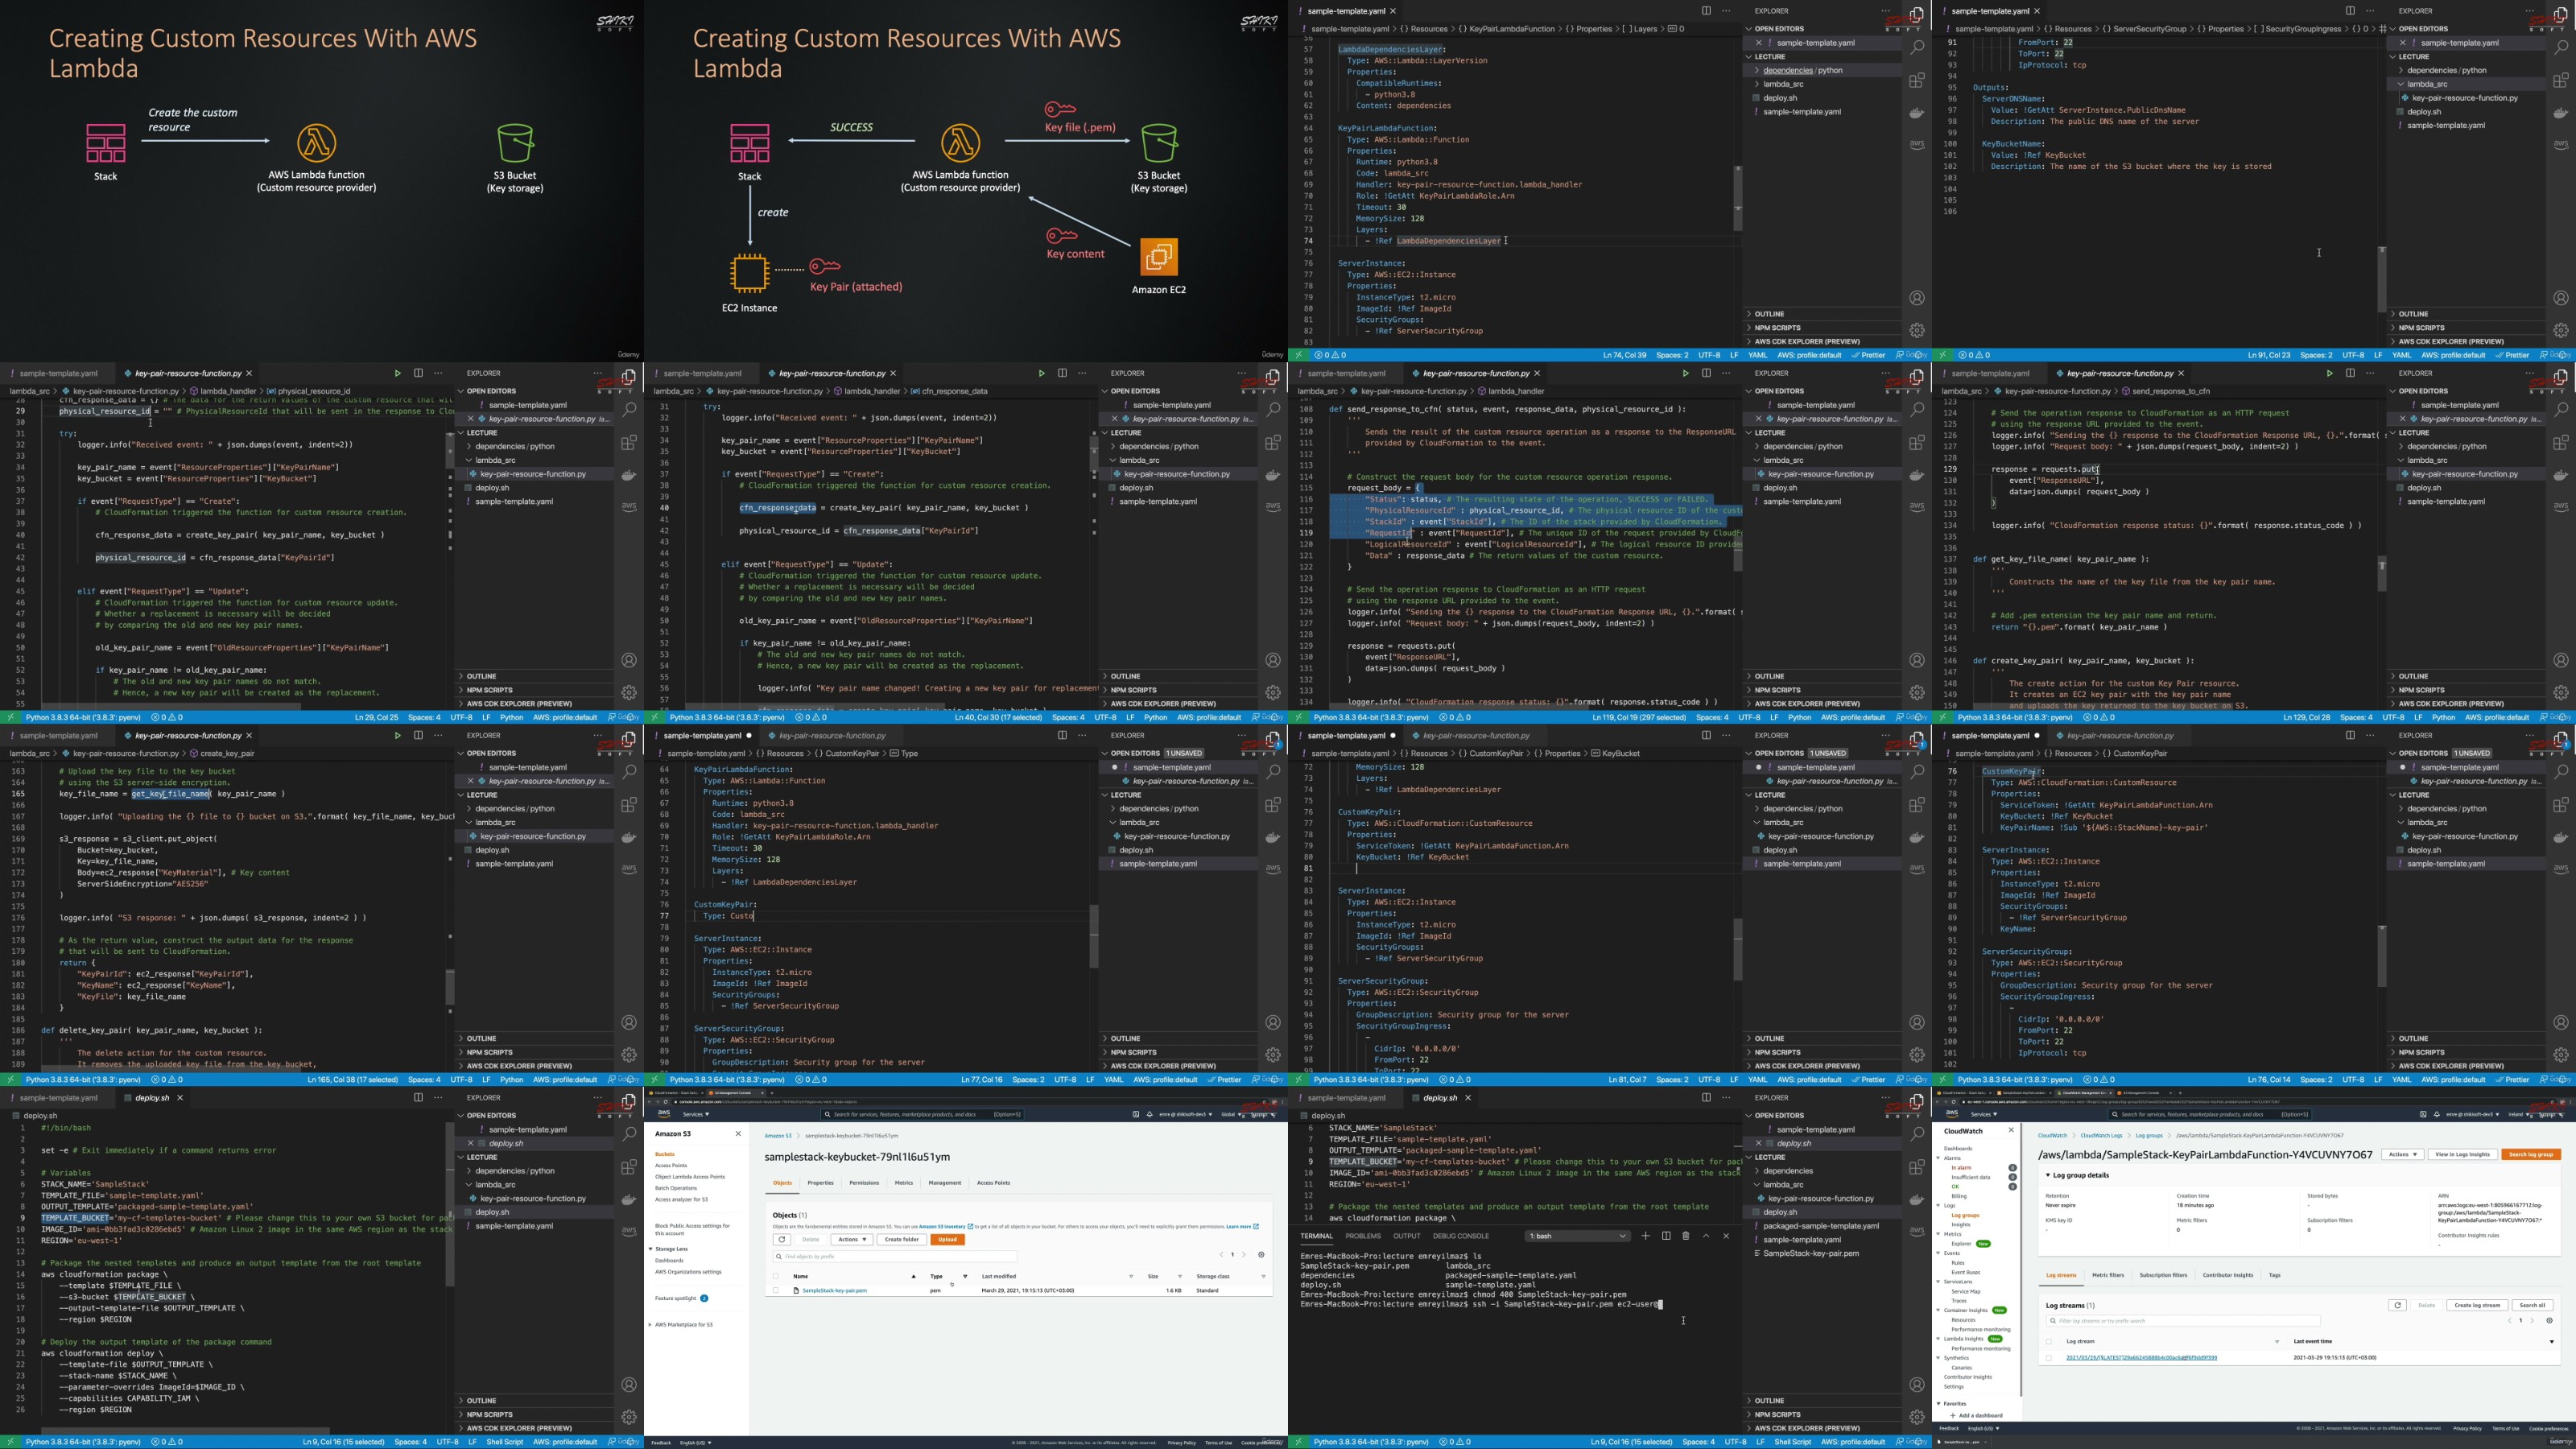Open the Permissions tab of the S3 bucket

tap(864, 1183)
